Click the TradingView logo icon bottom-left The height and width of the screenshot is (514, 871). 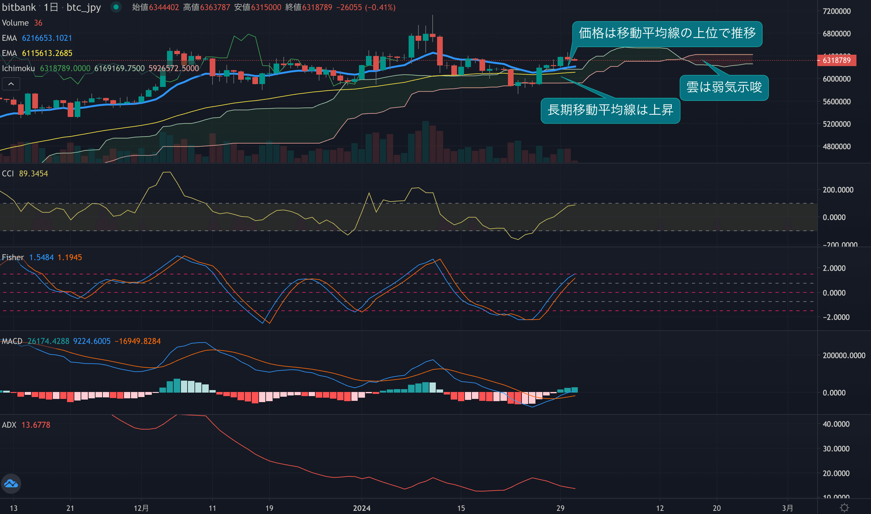(11, 484)
